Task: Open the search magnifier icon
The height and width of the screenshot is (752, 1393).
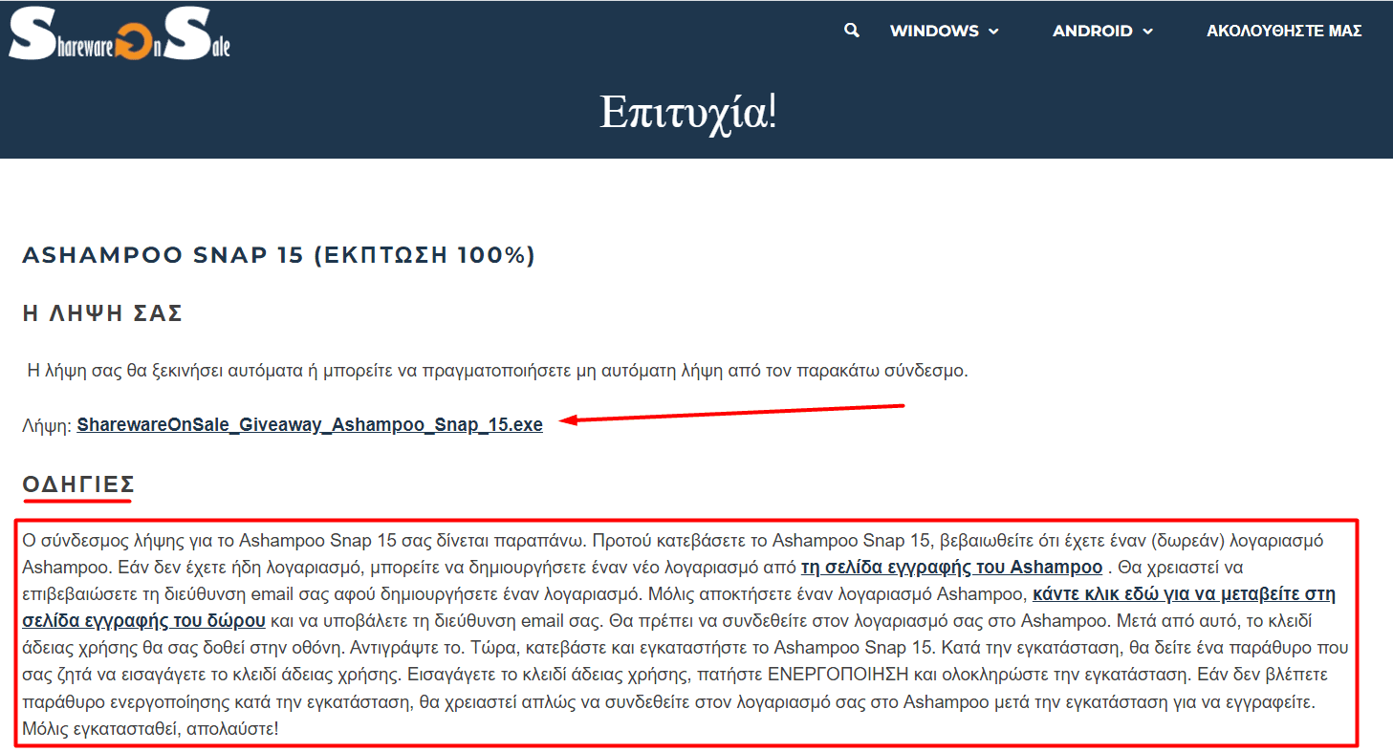Action: click(852, 31)
